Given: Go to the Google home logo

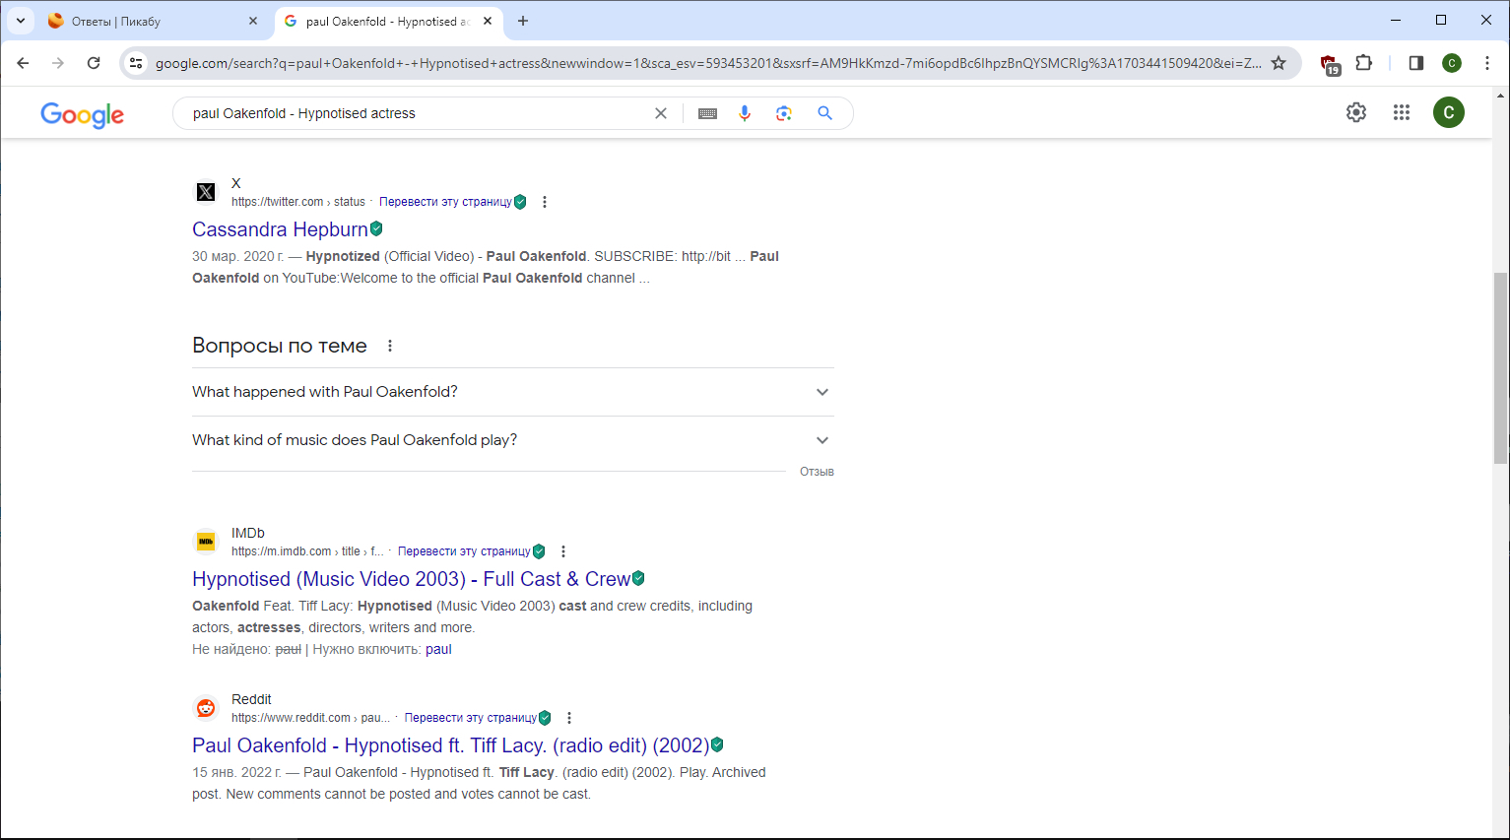Looking at the screenshot, I should pos(83,114).
